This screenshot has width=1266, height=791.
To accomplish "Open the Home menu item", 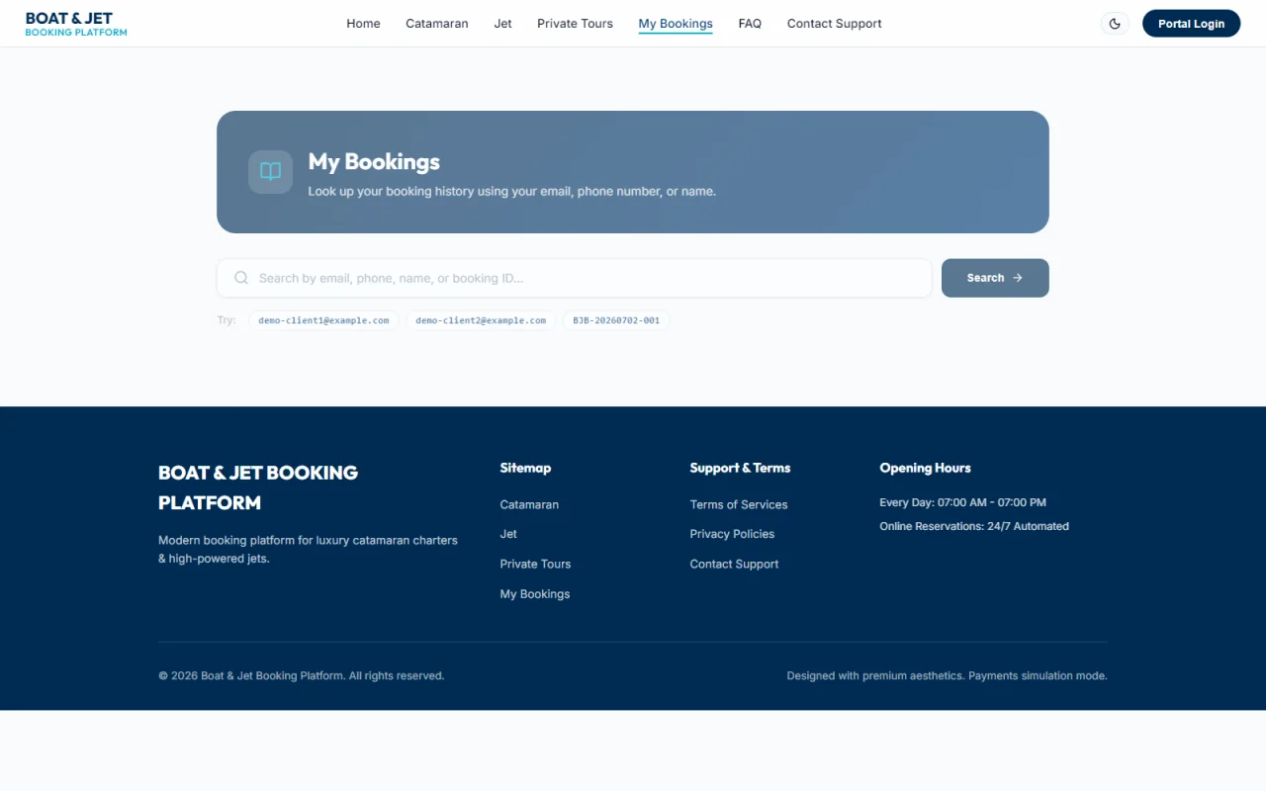I will (363, 24).
